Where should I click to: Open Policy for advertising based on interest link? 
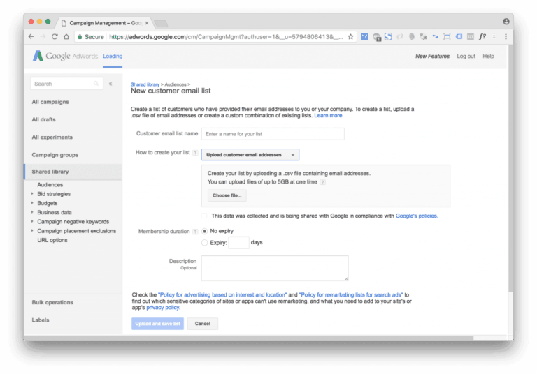(222, 294)
